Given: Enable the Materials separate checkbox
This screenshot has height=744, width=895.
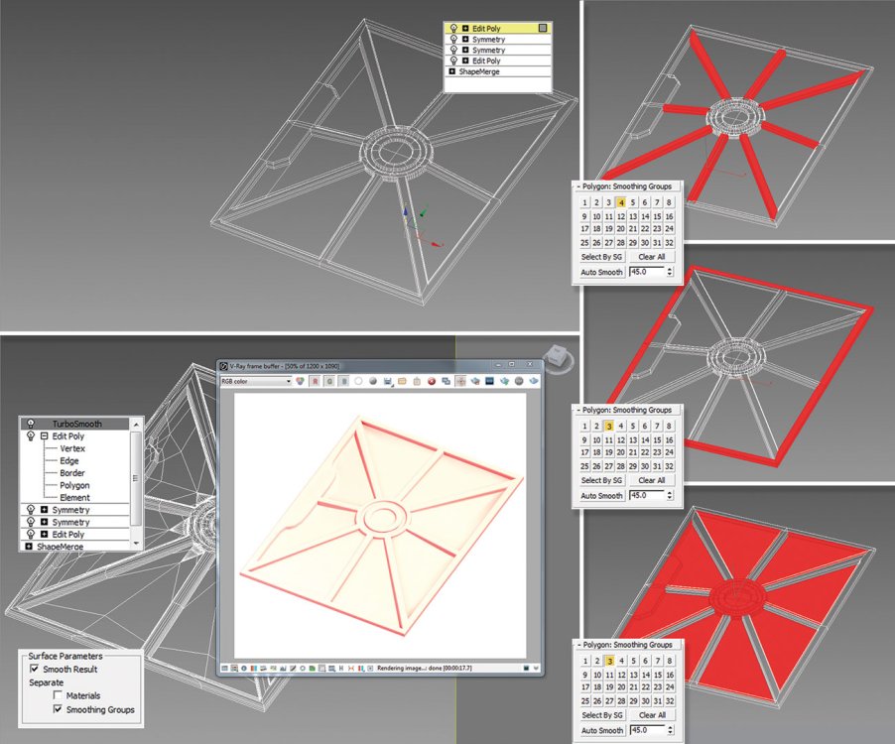Looking at the screenshot, I should [x=58, y=695].
